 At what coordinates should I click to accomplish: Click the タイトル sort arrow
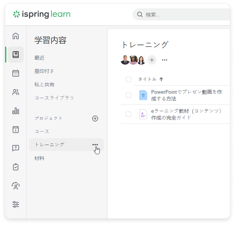[161, 79]
